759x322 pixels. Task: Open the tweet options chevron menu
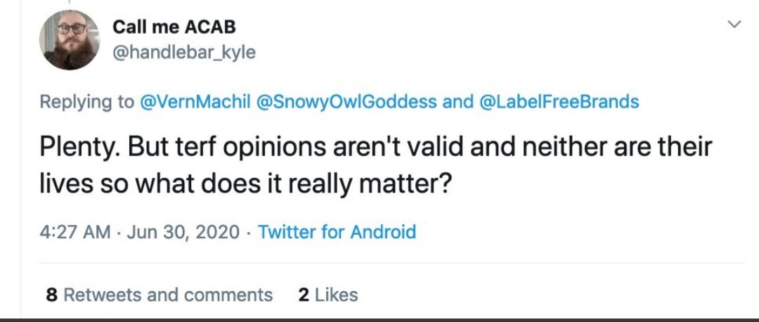pos(734,25)
